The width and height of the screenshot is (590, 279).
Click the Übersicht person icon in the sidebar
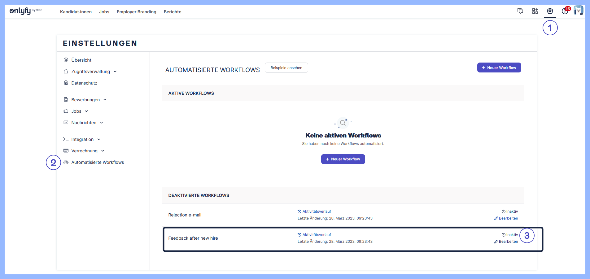click(66, 60)
